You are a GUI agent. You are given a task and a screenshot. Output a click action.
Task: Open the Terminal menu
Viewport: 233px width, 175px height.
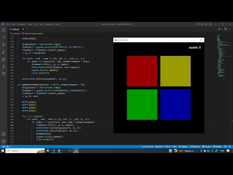pyautogui.click(x=49, y=24)
